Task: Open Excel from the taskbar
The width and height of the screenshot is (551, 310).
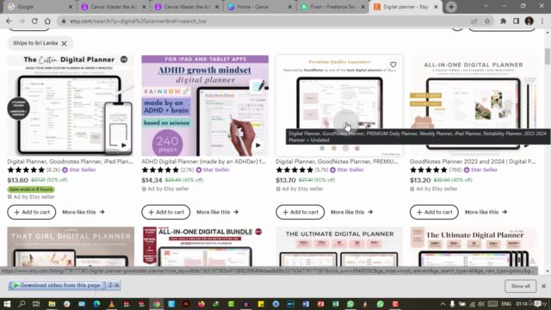Action: tap(336, 304)
